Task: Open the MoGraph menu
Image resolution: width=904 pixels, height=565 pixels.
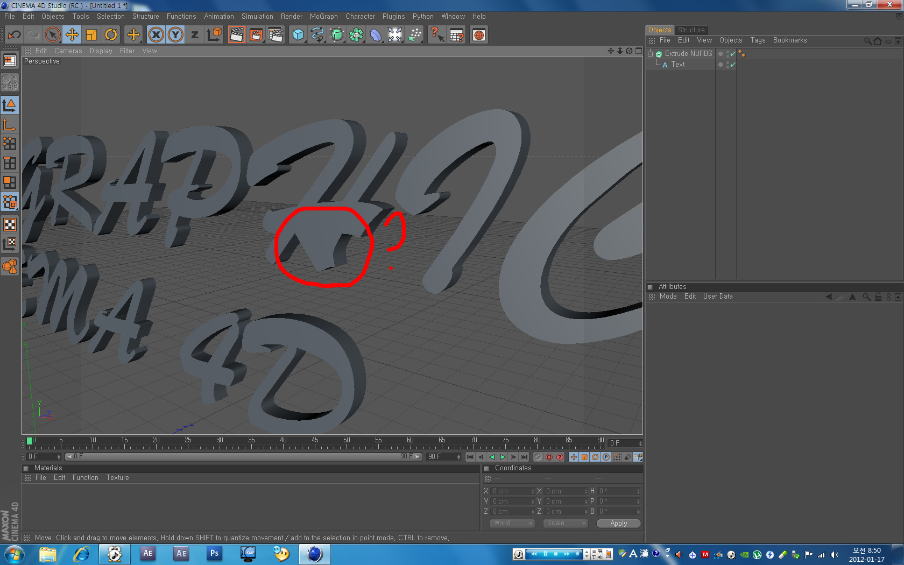Action: click(324, 17)
